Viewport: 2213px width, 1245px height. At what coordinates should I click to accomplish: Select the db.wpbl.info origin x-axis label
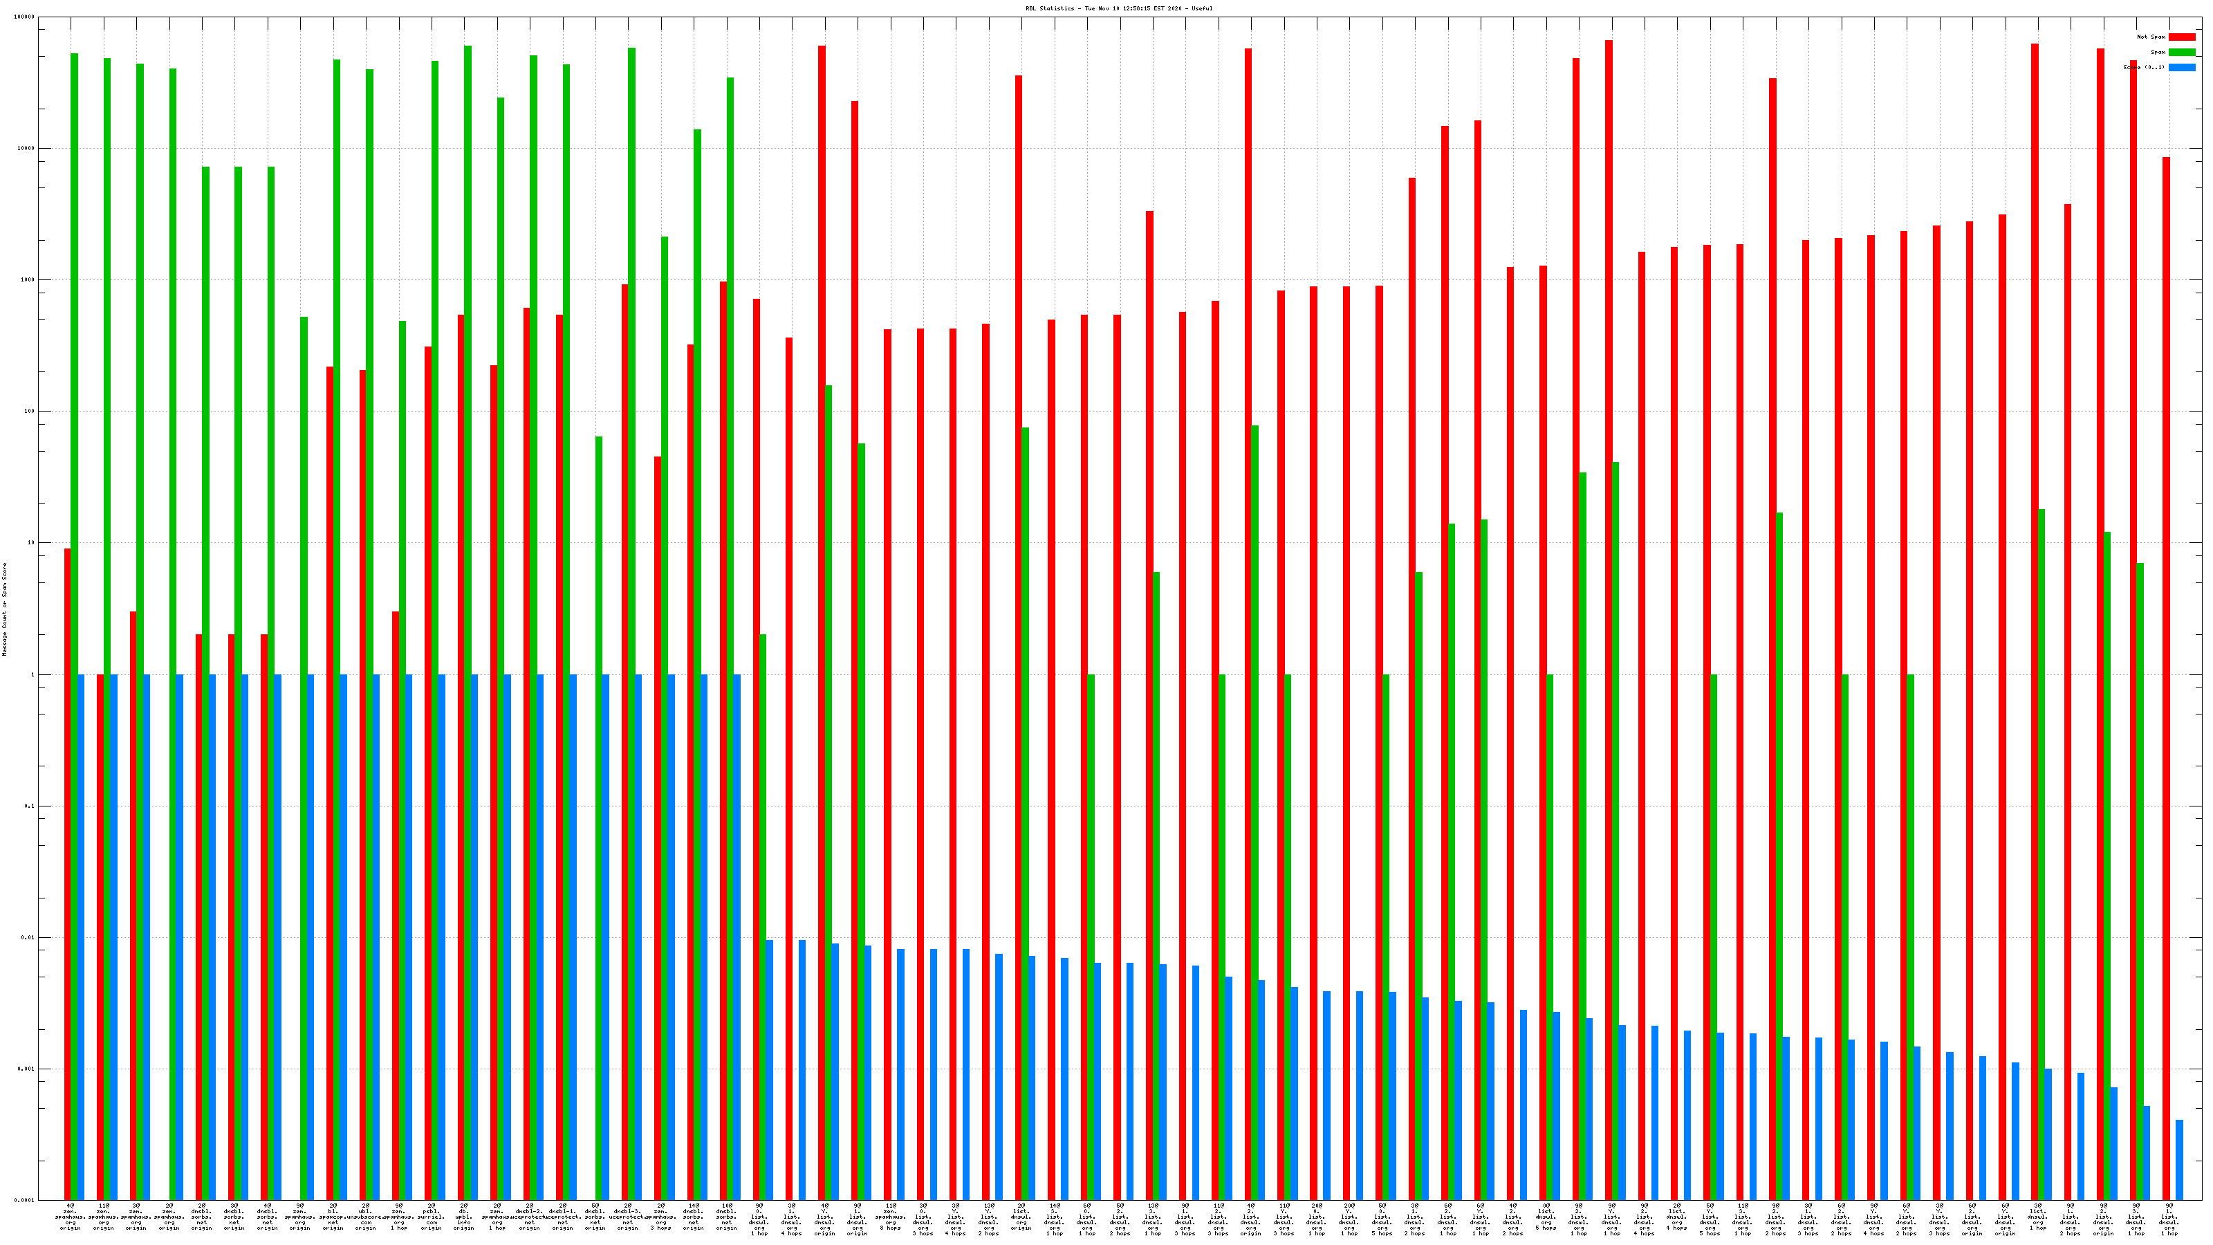pyautogui.click(x=464, y=1217)
